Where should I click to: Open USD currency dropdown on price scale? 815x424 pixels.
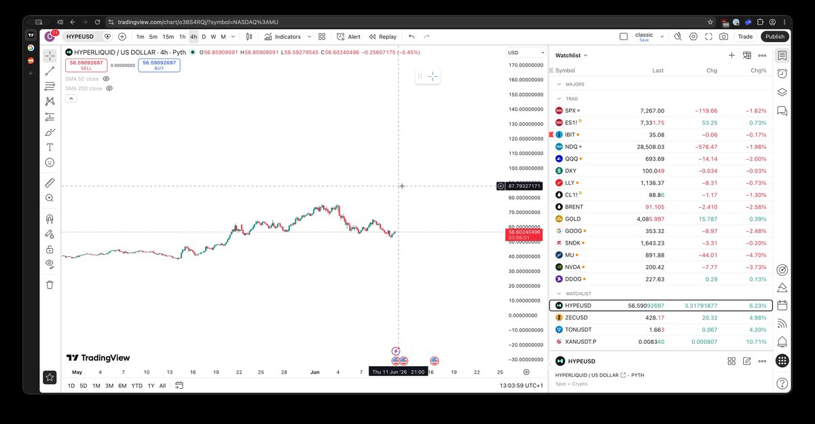[526, 52]
